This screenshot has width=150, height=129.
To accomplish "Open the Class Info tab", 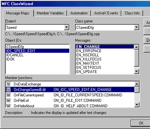I will [x=132, y=13].
